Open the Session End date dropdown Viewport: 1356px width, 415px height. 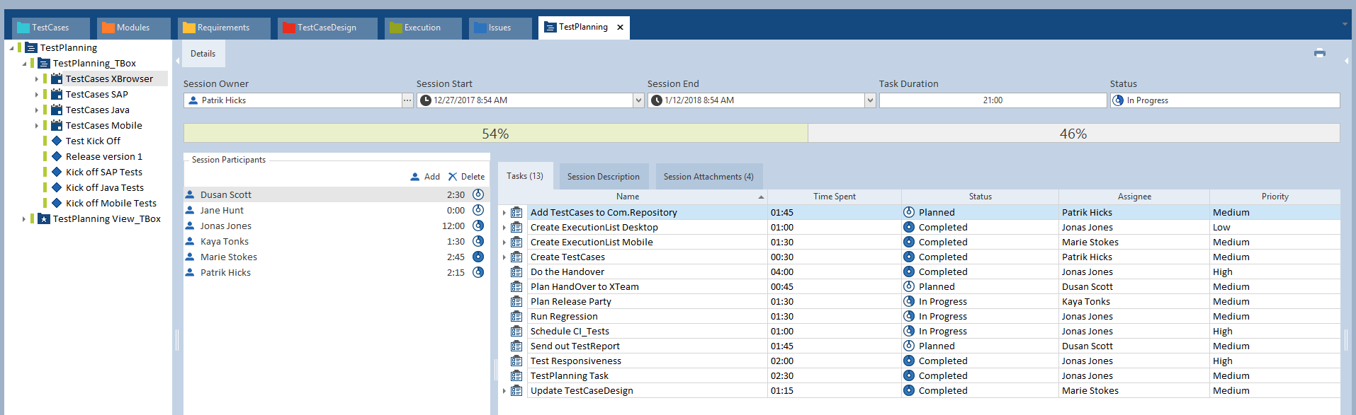pos(870,100)
